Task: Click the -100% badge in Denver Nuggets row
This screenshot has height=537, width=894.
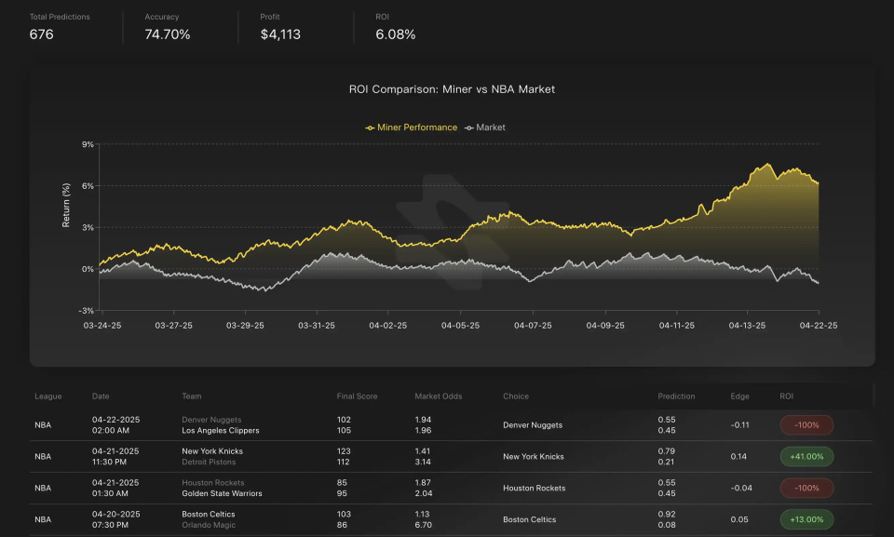Action: pos(806,425)
